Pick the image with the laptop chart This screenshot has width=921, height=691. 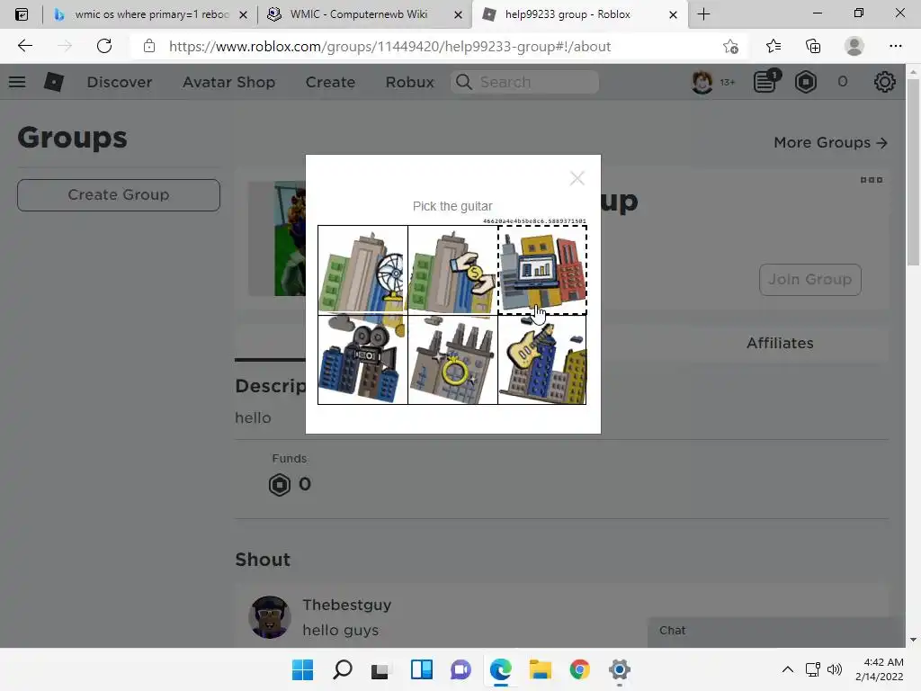click(541, 270)
